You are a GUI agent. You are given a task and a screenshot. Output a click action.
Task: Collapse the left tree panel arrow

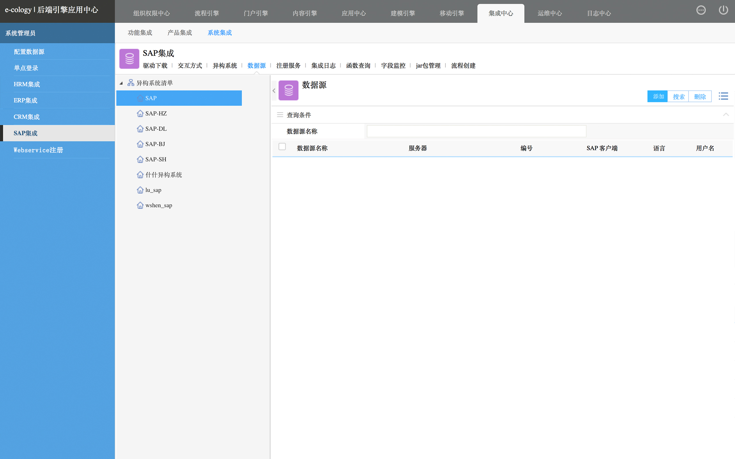click(x=274, y=90)
